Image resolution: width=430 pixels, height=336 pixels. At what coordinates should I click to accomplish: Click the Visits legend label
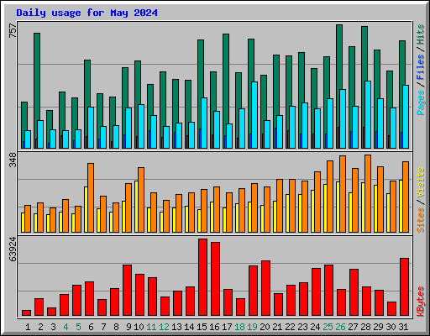421,183
